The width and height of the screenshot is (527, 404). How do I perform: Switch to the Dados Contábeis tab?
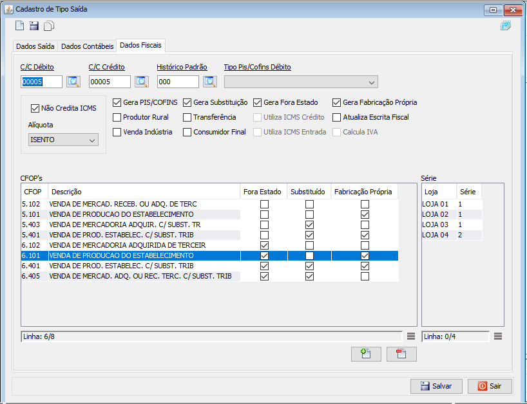click(87, 46)
